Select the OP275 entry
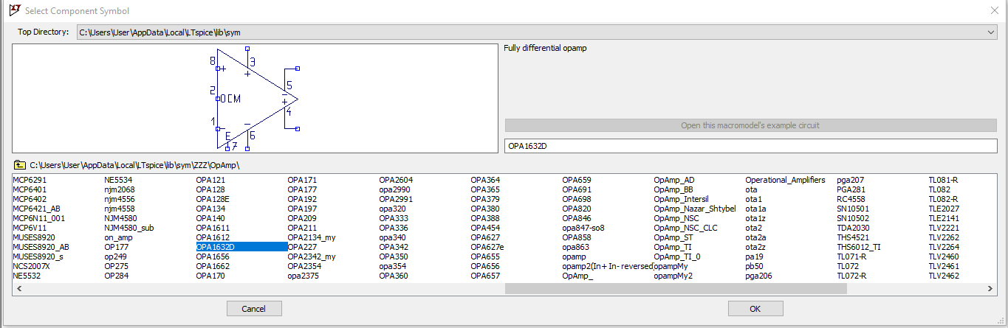The height and width of the screenshot is (328, 1008). tap(116, 266)
